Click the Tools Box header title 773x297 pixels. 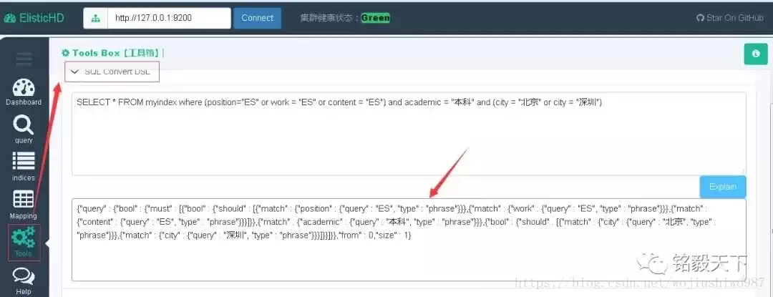tap(112, 53)
